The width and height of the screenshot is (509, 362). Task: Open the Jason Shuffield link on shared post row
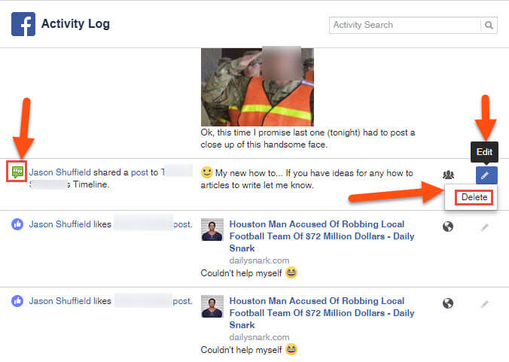pos(59,172)
